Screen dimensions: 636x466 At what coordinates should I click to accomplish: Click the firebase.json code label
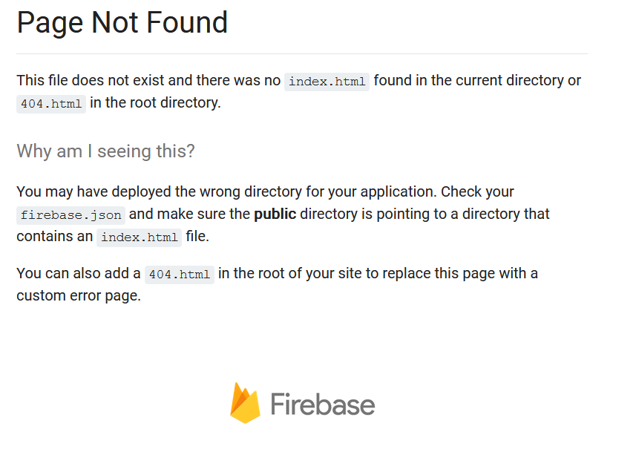(71, 215)
